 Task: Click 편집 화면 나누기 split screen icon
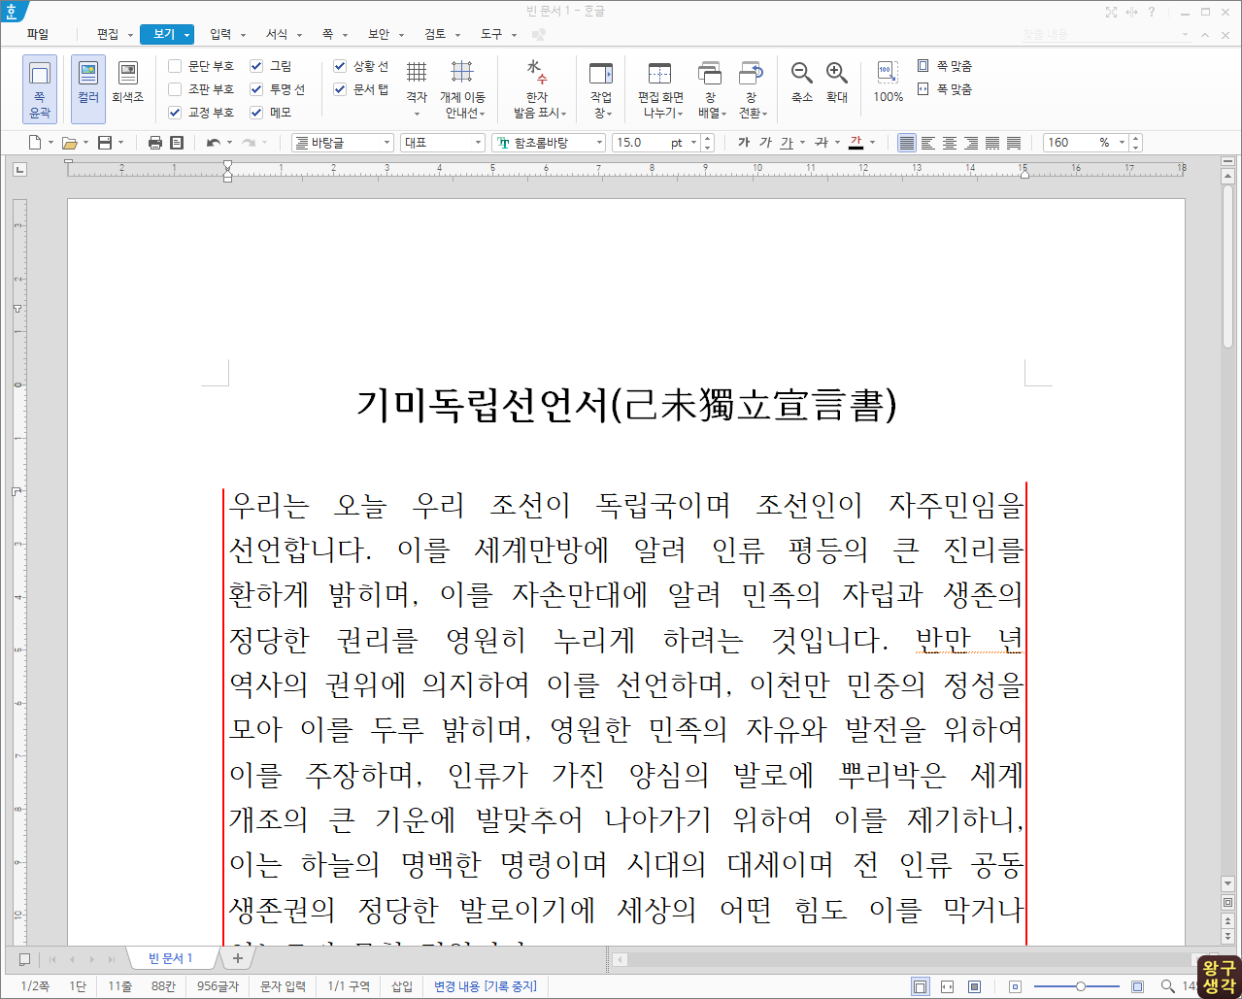click(x=660, y=73)
